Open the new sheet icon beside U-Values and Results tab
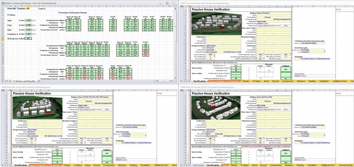 pyautogui.click(x=38, y=81)
